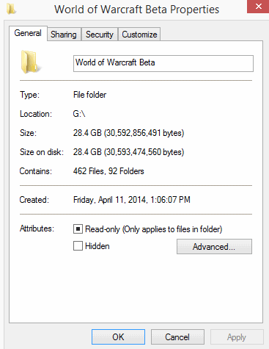Open the Customize tab
This screenshot has height=349, width=269.
[x=139, y=35]
